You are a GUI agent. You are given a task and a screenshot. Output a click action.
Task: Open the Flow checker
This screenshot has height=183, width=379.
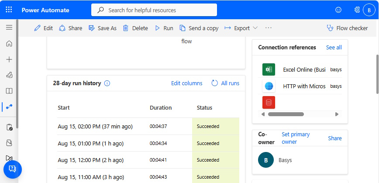pyautogui.click(x=347, y=28)
